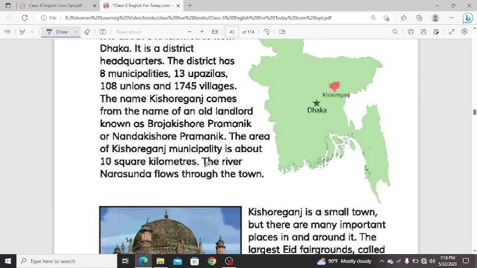
Task: Switch to Microsoft Edge in the taskbar
Action: 143,261
